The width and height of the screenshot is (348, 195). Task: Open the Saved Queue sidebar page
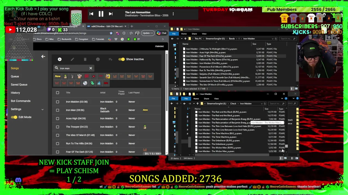(x=19, y=84)
